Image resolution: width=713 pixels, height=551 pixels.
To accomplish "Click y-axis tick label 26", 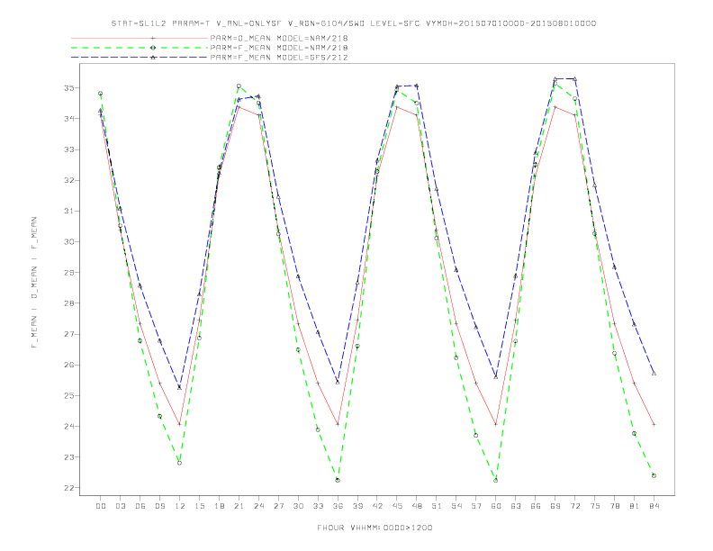I will point(69,365).
